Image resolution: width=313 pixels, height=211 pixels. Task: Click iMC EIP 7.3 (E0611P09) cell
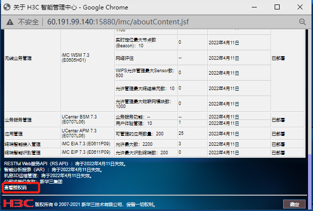click(x=88, y=152)
